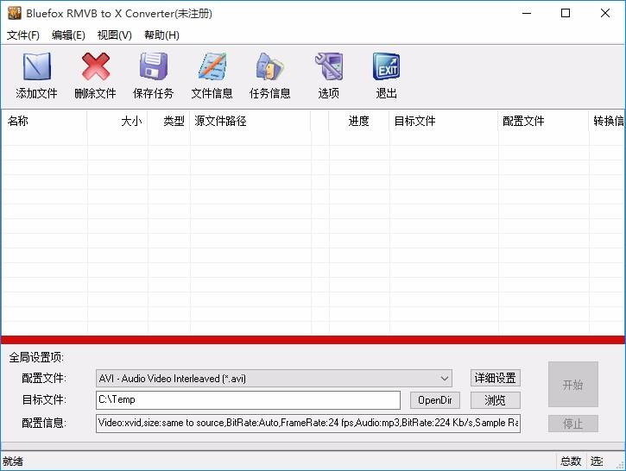The height and width of the screenshot is (471, 626).
Task: Click the 浏览 (Browse) button
Action: click(495, 400)
